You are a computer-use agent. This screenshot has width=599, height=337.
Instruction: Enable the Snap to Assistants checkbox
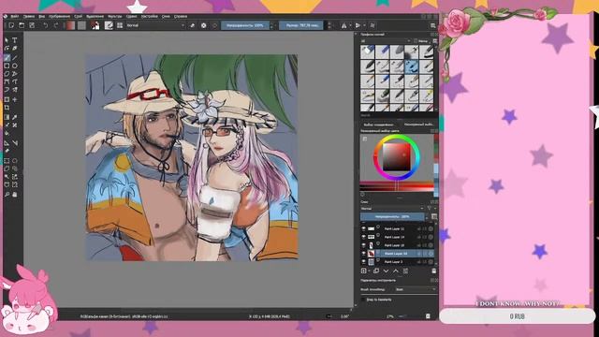(x=363, y=300)
